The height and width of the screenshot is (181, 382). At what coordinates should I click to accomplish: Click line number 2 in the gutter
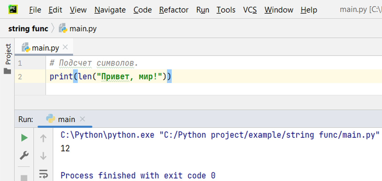coord(20,77)
